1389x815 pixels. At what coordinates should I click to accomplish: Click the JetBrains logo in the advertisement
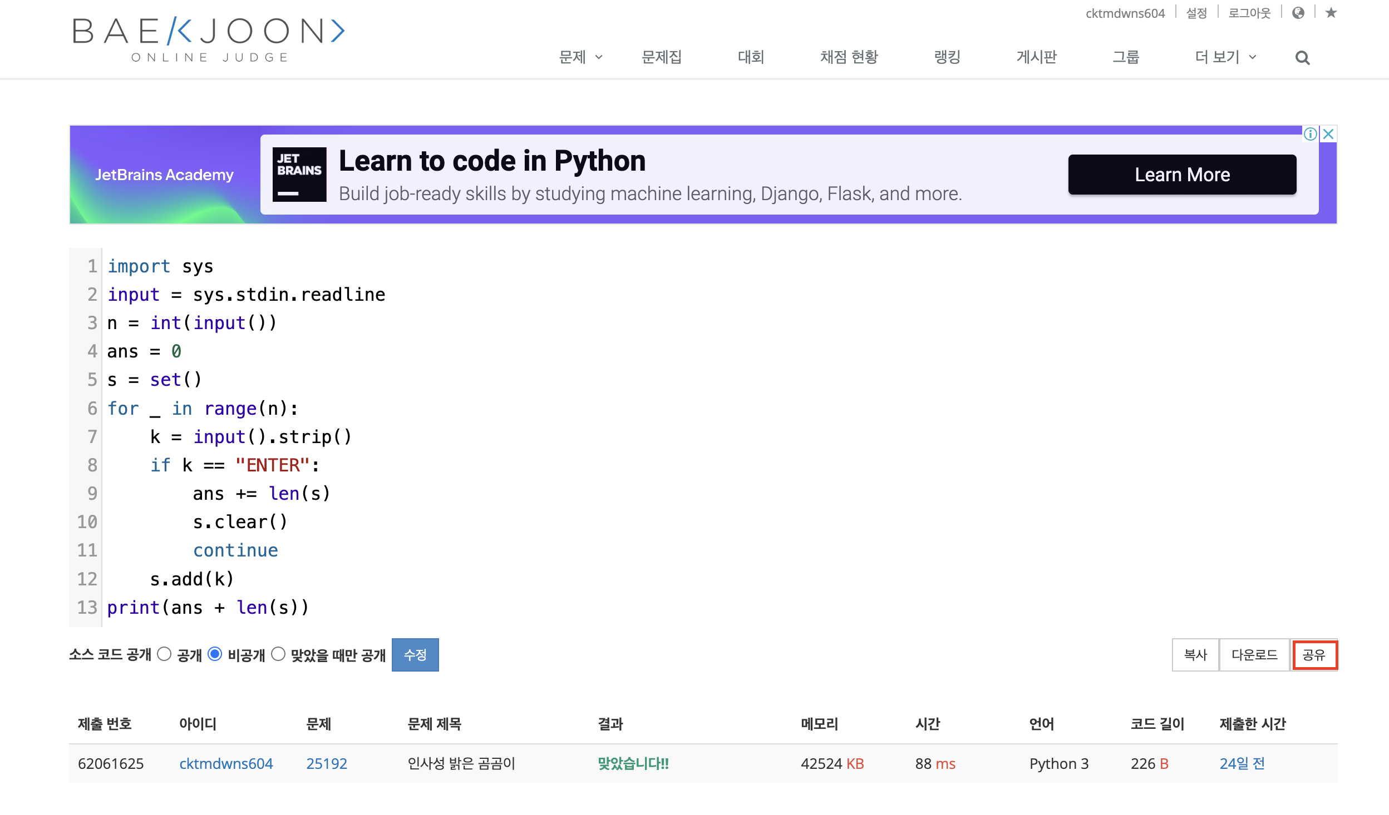pyautogui.click(x=298, y=173)
